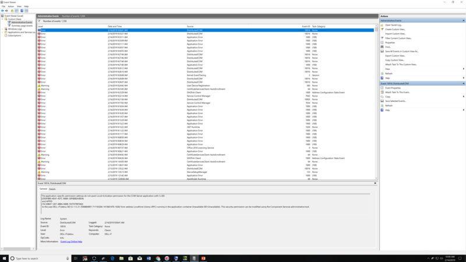
Task: Sort by the Source column header
Action: (x=190, y=26)
